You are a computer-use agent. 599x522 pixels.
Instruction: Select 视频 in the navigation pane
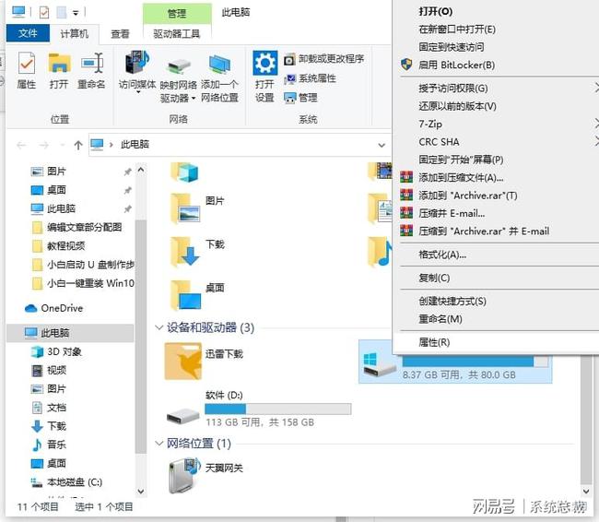pyautogui.click(x=49, y=370)
